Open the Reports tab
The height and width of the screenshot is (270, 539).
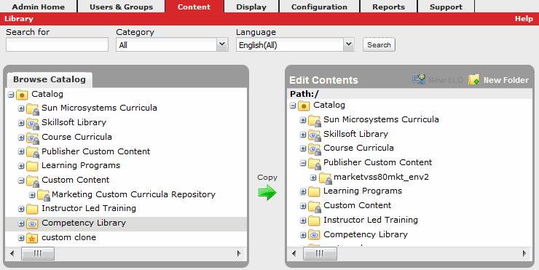click(388, 7)
